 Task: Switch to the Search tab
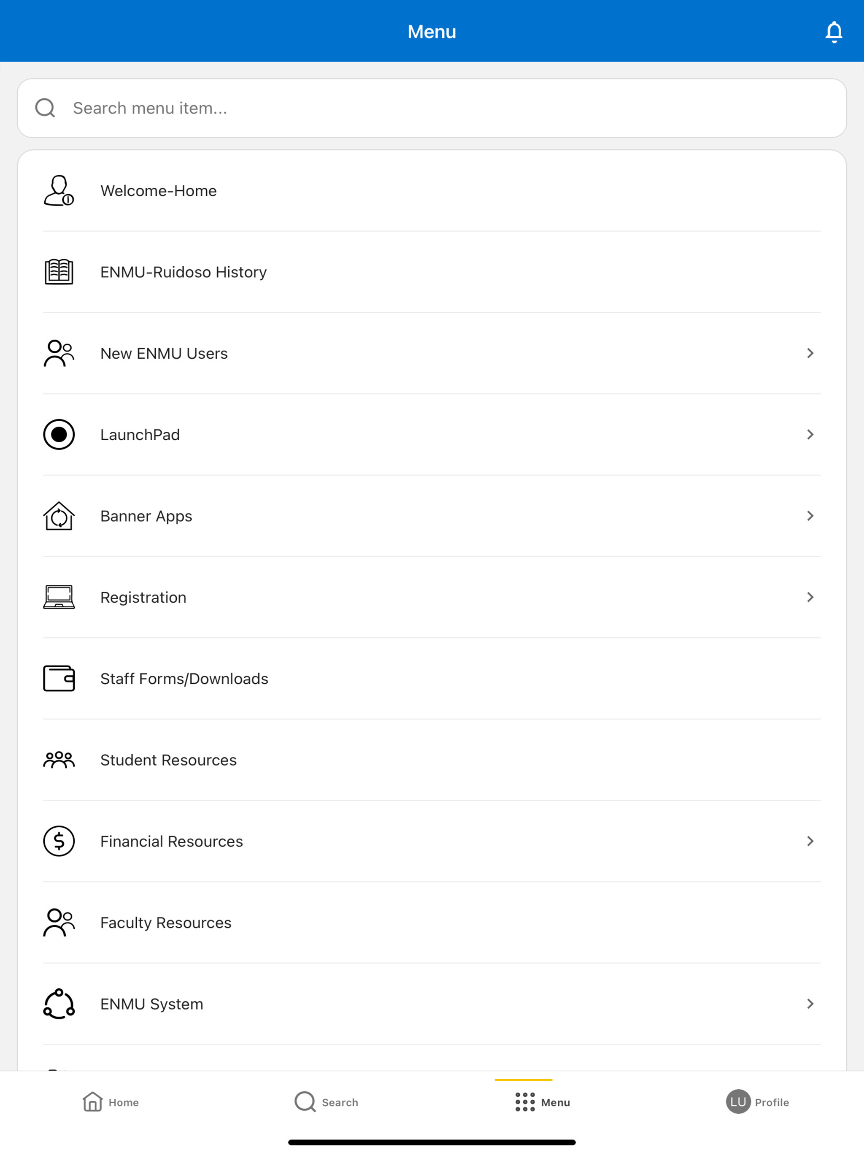coord(326,1102)
